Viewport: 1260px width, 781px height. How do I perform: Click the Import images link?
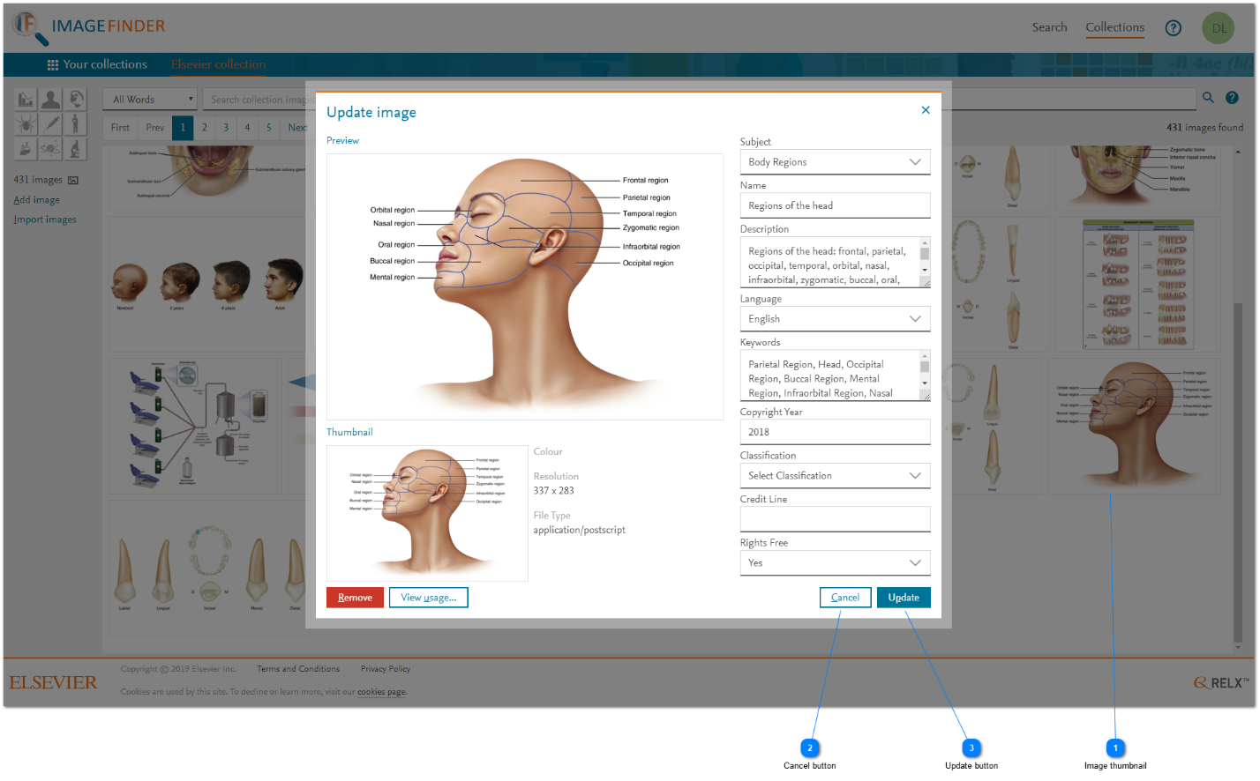[x=45, y=219]
